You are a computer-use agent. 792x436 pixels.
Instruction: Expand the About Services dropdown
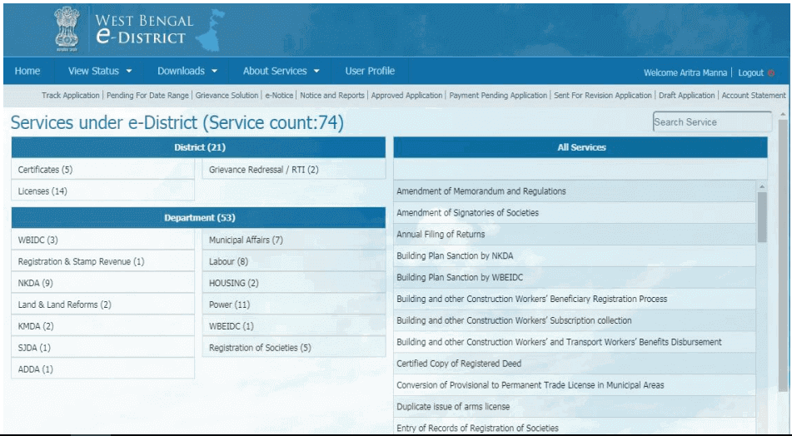click(x=281, y=72)
